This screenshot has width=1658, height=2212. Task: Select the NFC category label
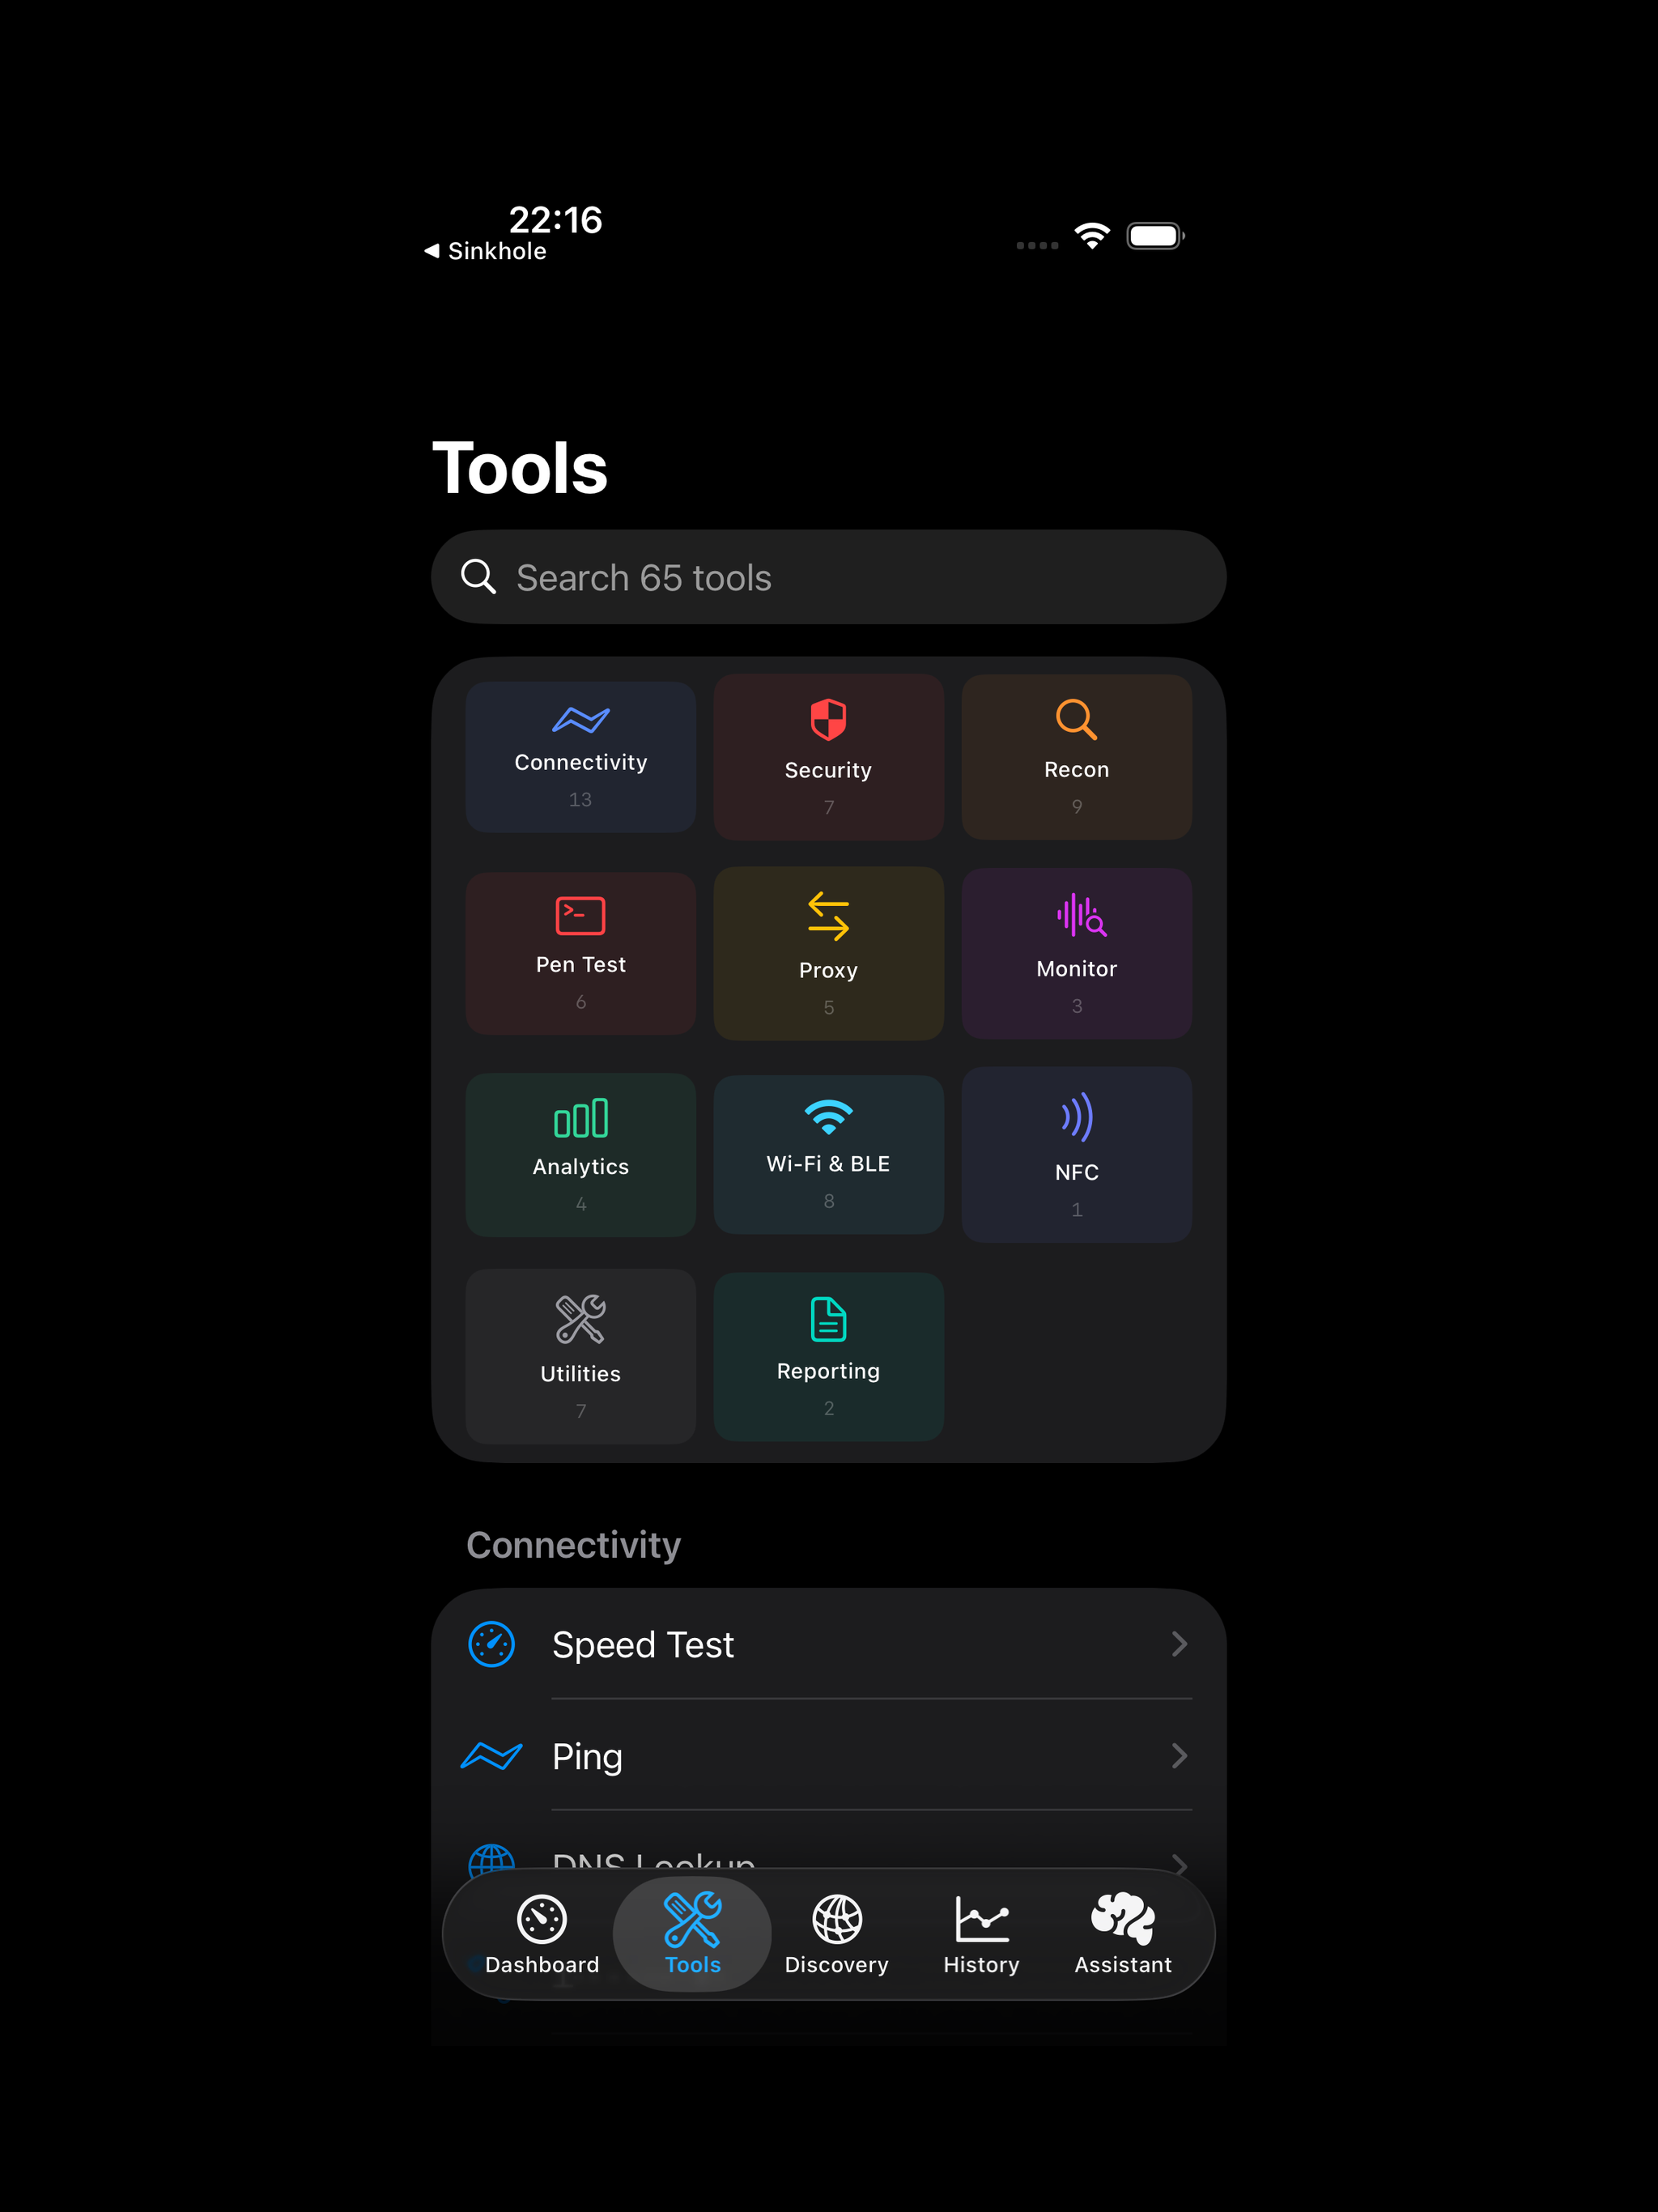click(x=1076, y=1172)
